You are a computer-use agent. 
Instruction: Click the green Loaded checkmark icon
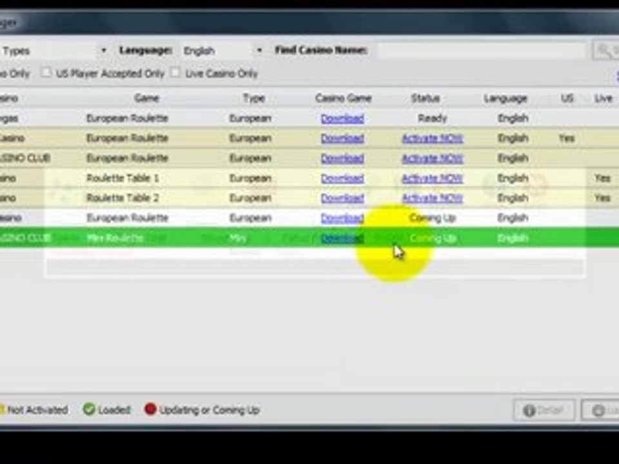pyautogui.click(x=89, y=409)
